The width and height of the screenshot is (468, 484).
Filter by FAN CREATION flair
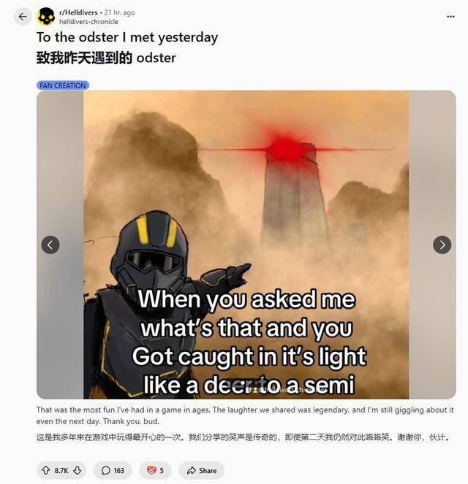tap(63, 85)
